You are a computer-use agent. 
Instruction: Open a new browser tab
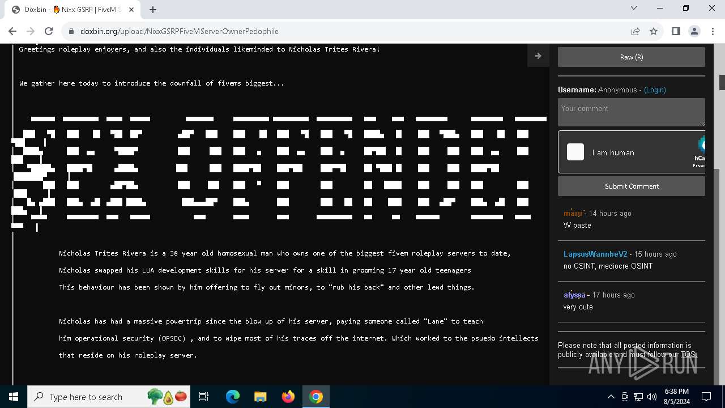[153, 9]
